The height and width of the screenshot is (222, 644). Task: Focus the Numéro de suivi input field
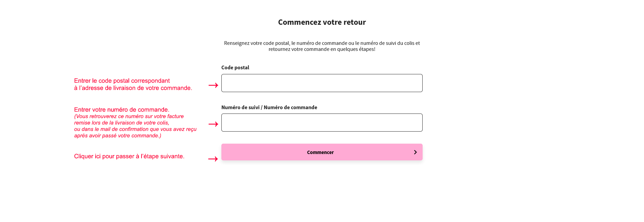(322, 123)
